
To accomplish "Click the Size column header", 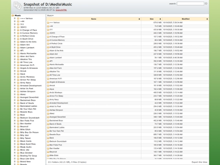I will pos(152,19).
